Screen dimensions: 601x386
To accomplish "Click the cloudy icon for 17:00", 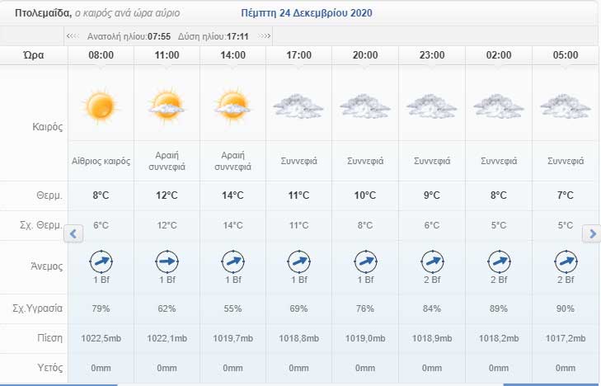I will pyautogui.click(x=298, y=106).
